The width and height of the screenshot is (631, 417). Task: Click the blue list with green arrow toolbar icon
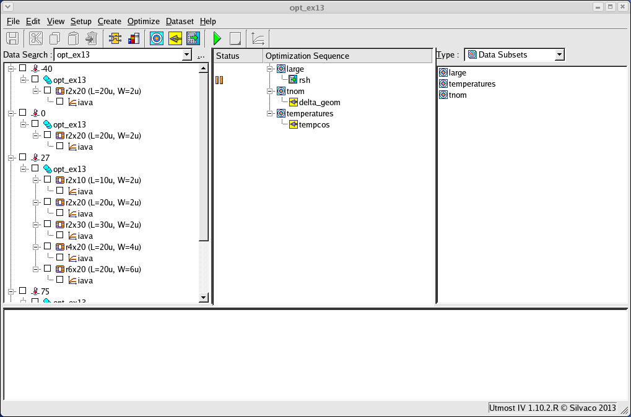193,38
